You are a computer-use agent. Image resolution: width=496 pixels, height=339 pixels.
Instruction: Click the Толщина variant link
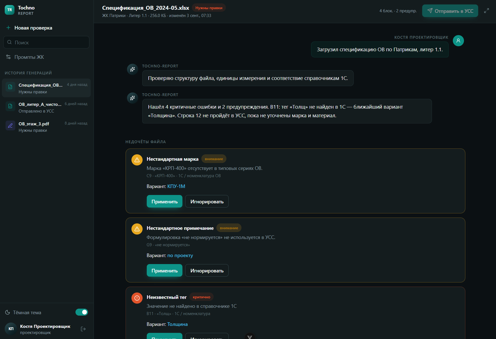(x=177, y=324)
